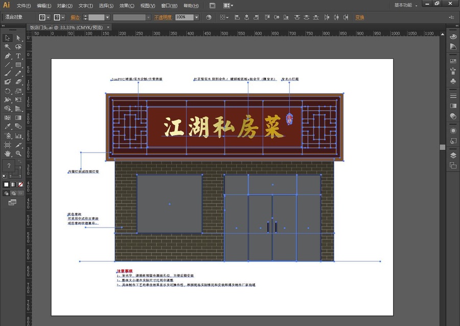
Task: Open control bar panel options menu
Action: point(451,17)
